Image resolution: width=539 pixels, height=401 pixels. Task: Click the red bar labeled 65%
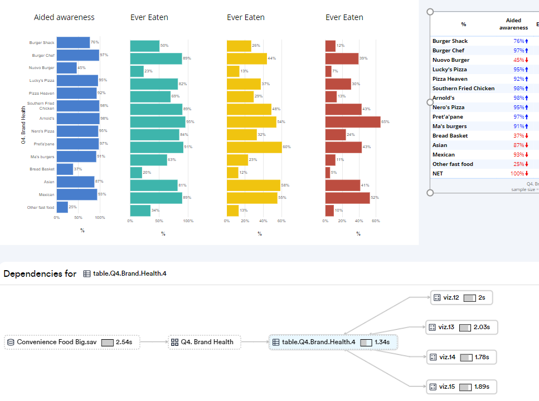[353, 122]
